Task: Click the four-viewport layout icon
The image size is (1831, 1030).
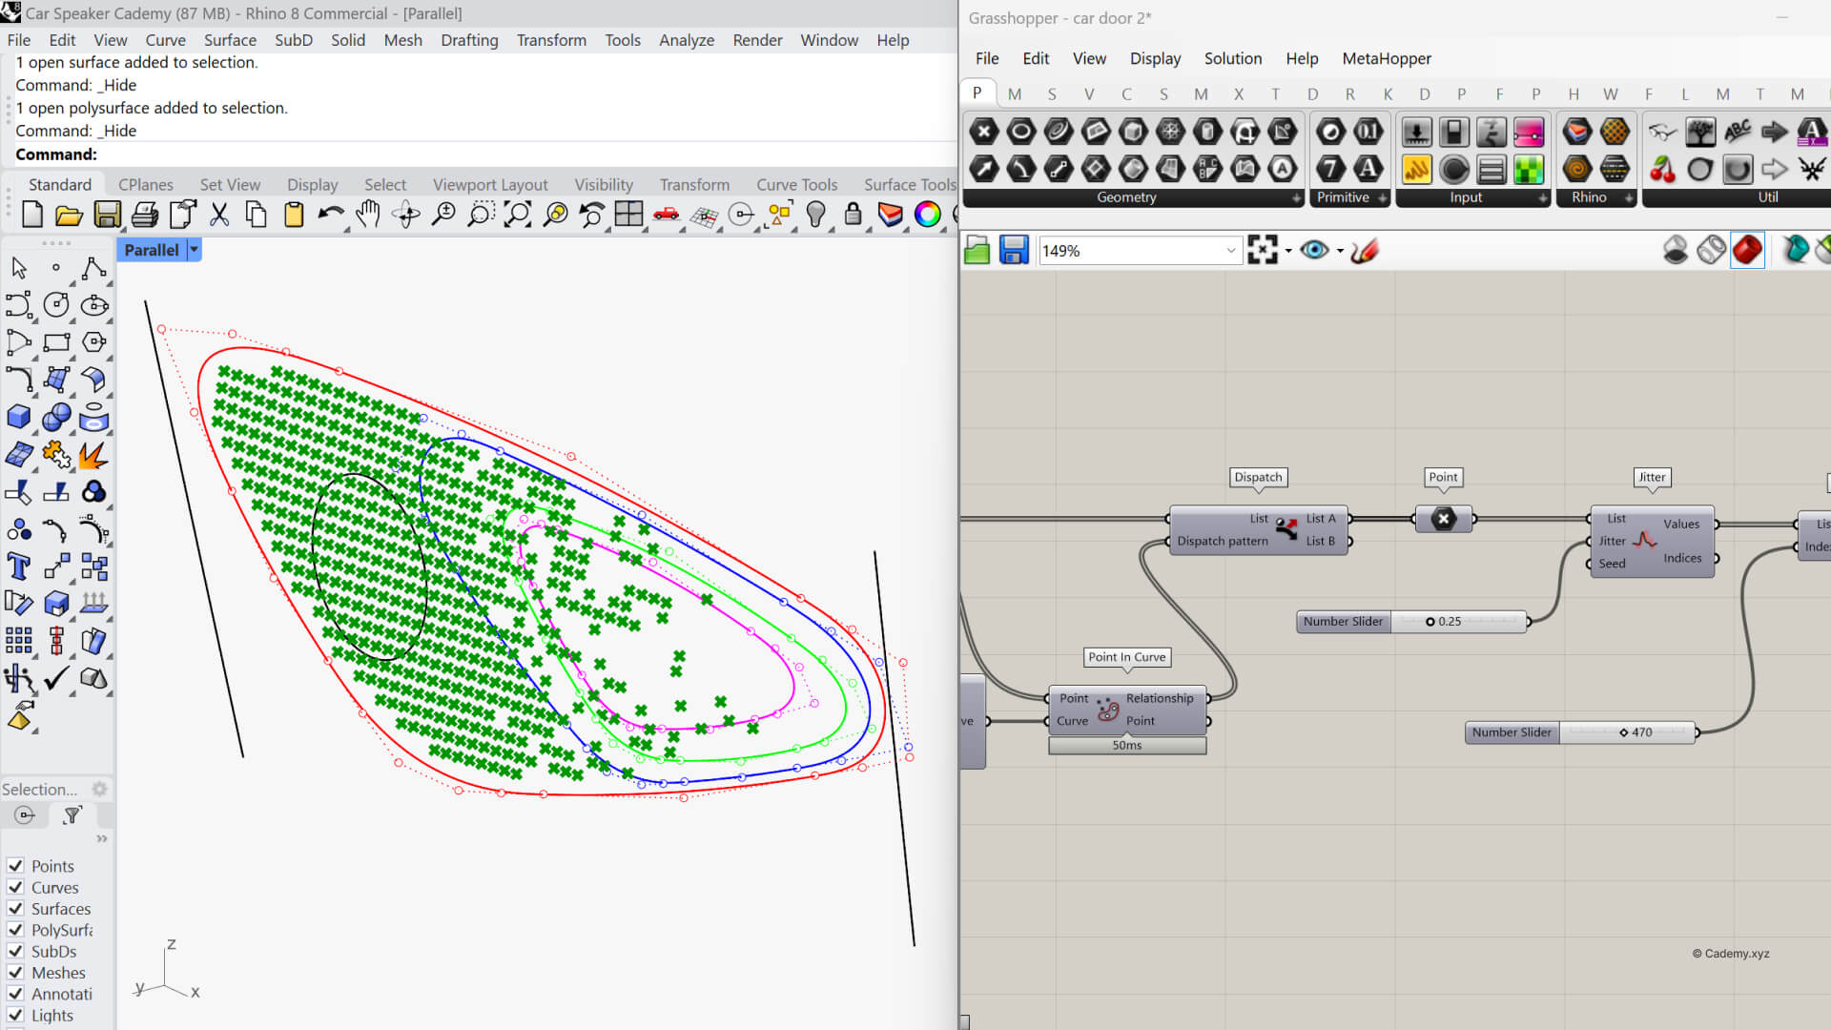Action: 628,215
